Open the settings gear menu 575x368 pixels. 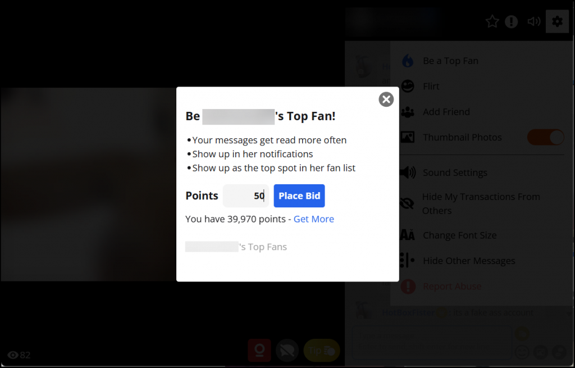tap(557, 22)
